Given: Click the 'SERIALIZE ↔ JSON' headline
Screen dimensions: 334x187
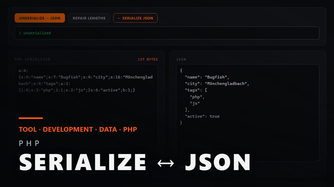Looking at the screenshot, I should pos(135,162).
